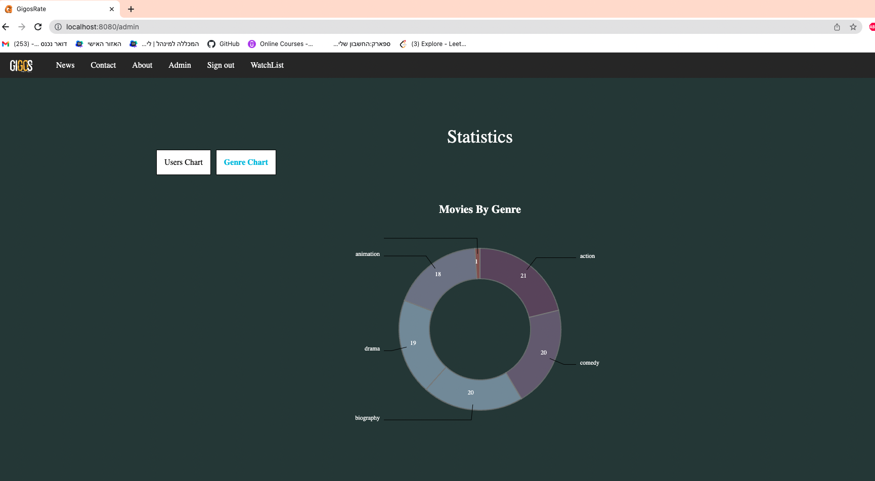Open the WatchList page
The height and width of the screenshot is (481, 875).
[x=267, y=65]
